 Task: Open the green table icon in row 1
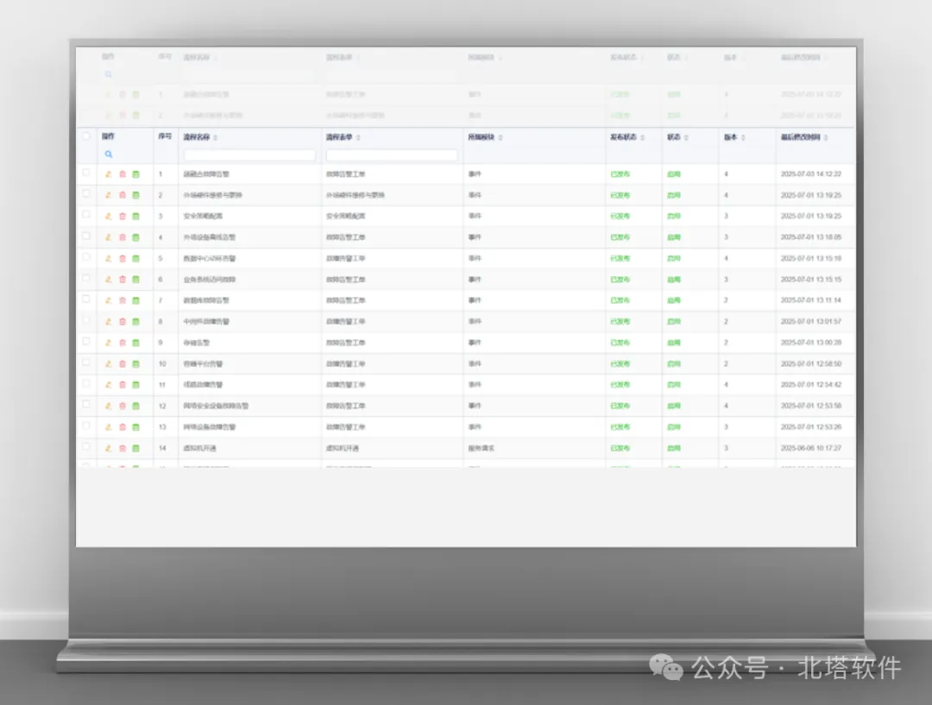tap(135, 174)
